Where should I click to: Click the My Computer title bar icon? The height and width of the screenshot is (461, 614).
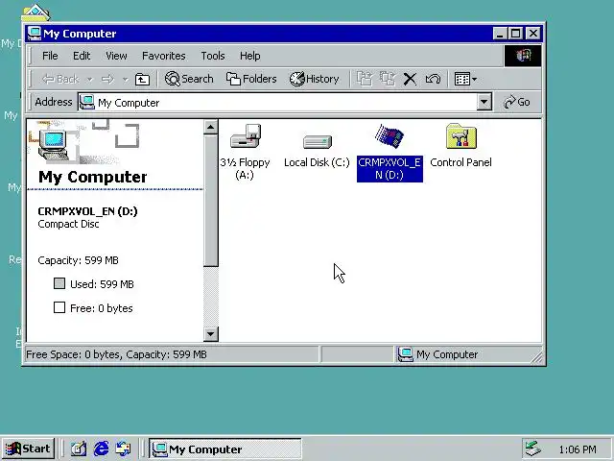(35, 34)
